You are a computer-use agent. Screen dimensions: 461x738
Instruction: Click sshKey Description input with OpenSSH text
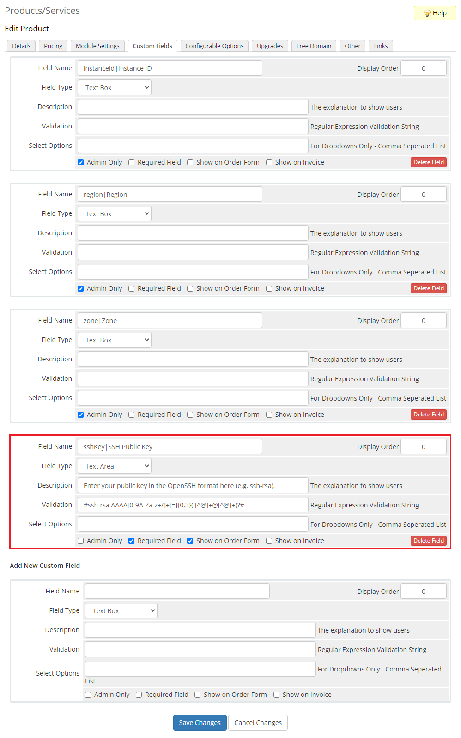tap(193, 485)
